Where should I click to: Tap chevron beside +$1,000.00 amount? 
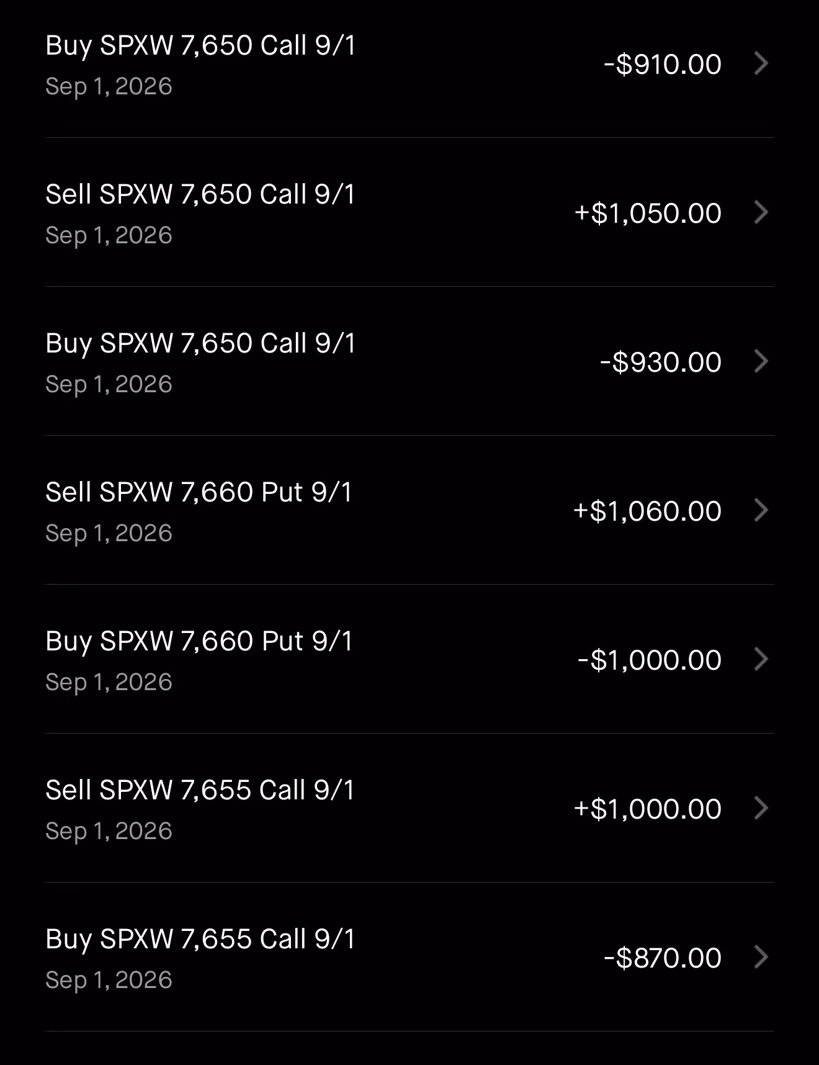click(761, 808)
